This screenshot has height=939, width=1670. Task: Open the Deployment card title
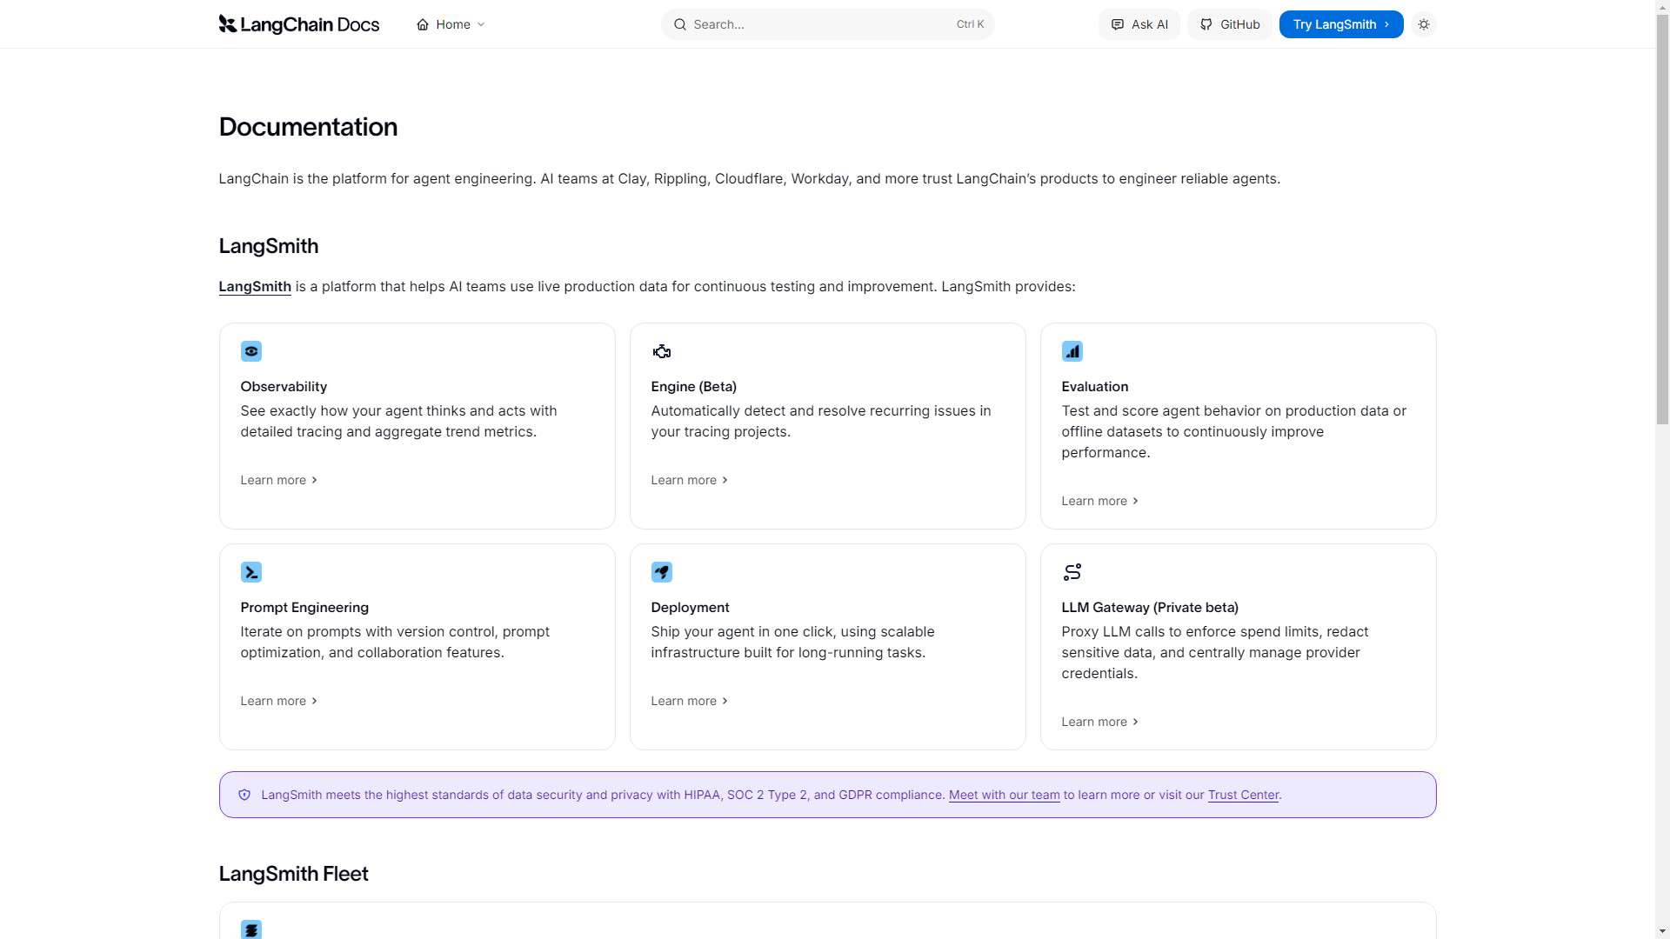pyautogui.click(x=690, y=608)
